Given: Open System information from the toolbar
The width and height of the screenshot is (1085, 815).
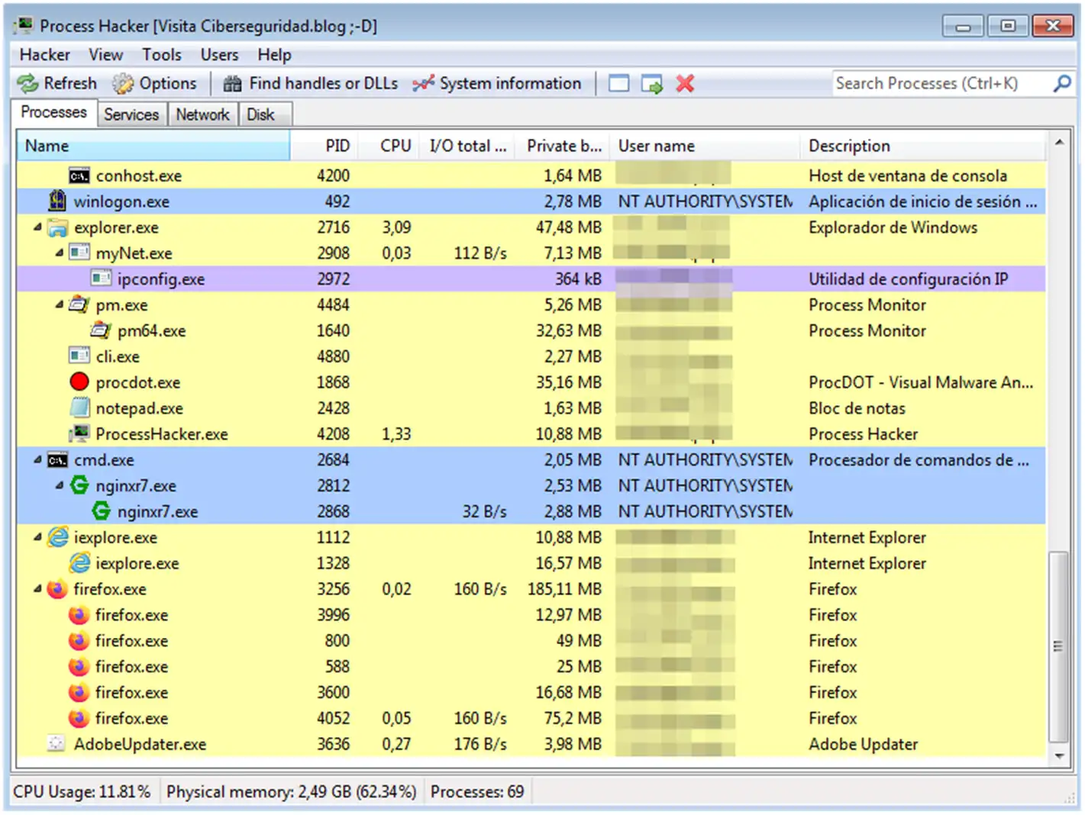Looking at the screenshot, I should click(421, 83).
